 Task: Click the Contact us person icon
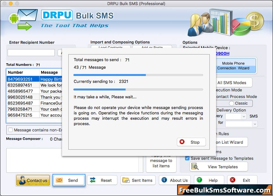(22, 180)
